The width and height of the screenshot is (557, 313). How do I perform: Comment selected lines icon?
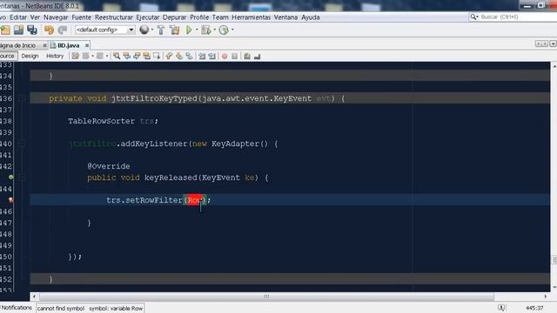click(247, 56)
